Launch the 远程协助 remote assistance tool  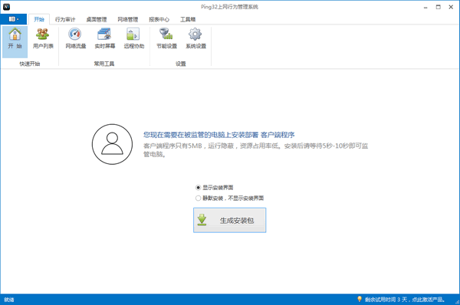coord(133,38)
